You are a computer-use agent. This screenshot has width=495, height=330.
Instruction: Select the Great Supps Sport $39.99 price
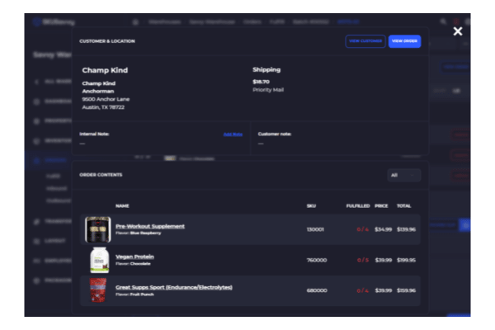(384, 290)
